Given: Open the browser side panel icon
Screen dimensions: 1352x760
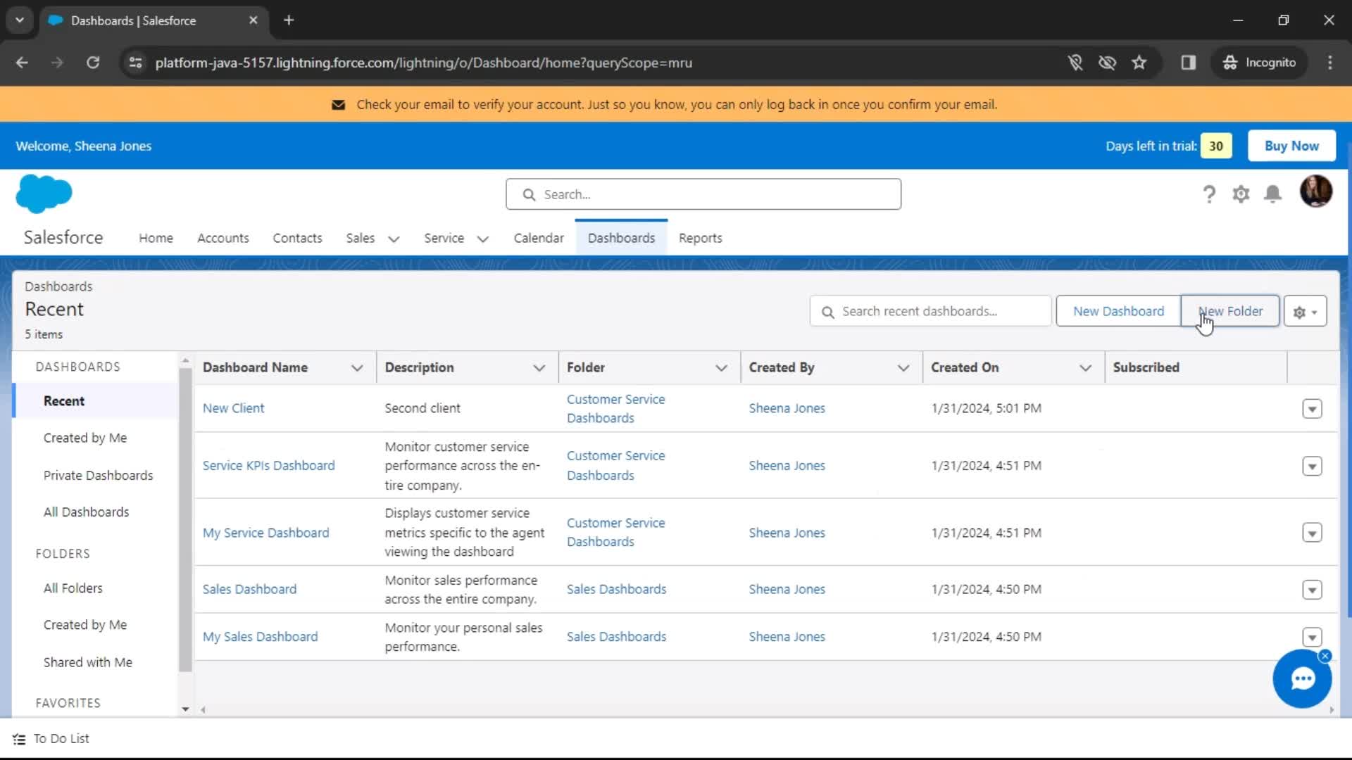Looking at the screenshot, I should pos(1189,63).
